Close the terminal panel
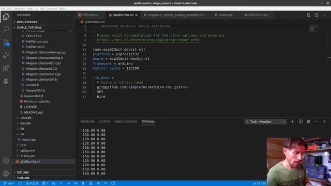The height and width of the screenshot is (186, 331). [324, 121]
